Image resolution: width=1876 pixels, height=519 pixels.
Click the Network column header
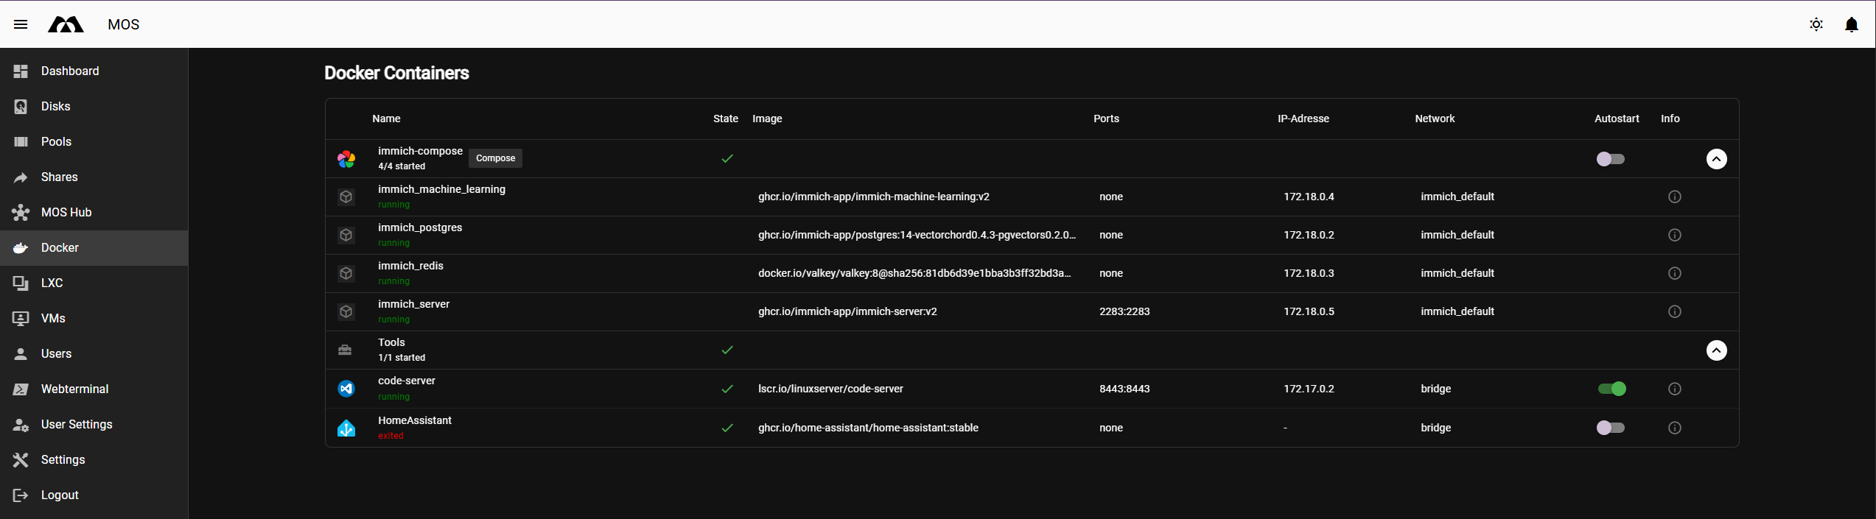[x=1435, y=119]
